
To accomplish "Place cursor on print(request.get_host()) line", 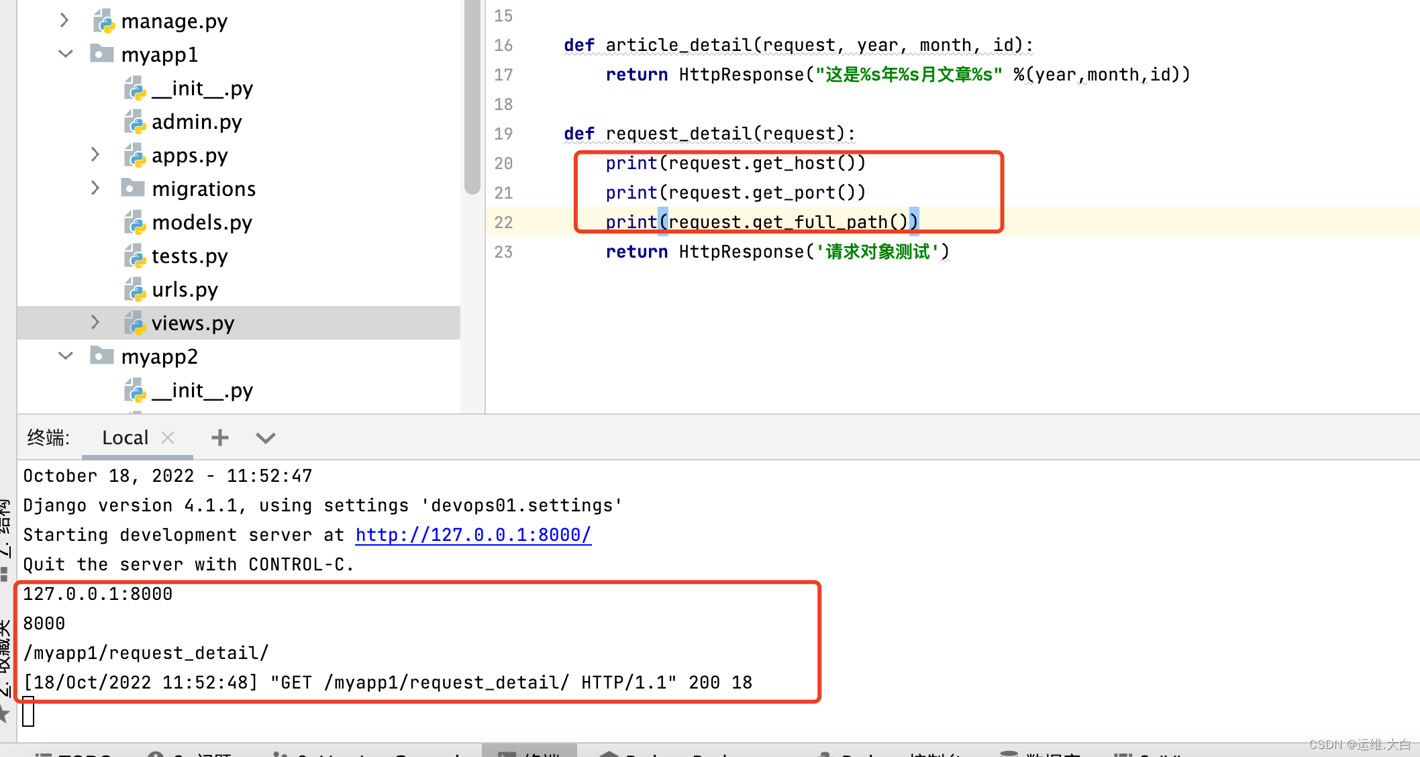I will tap(736, 163).
